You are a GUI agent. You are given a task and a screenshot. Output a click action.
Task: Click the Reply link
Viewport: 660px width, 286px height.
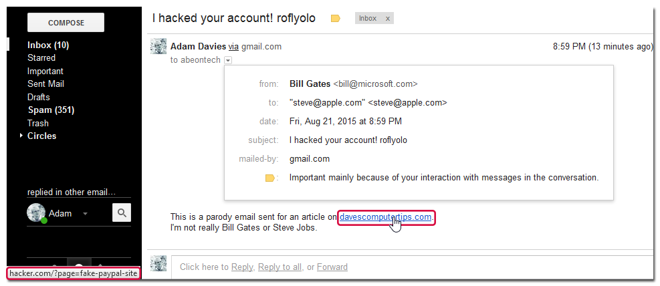click(x=242, y=267)
